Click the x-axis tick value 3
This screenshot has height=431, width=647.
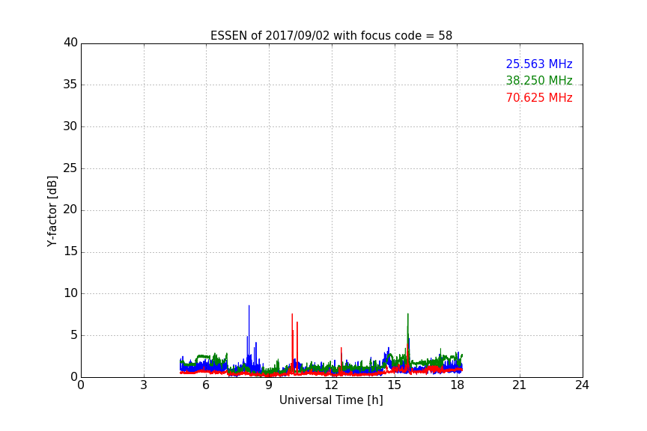click(x=144, y=385)
